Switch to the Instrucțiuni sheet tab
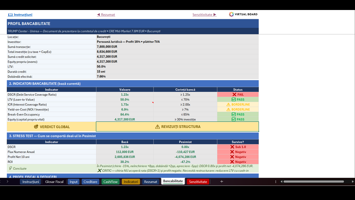355x200 pixels. (x=31, y=182)
